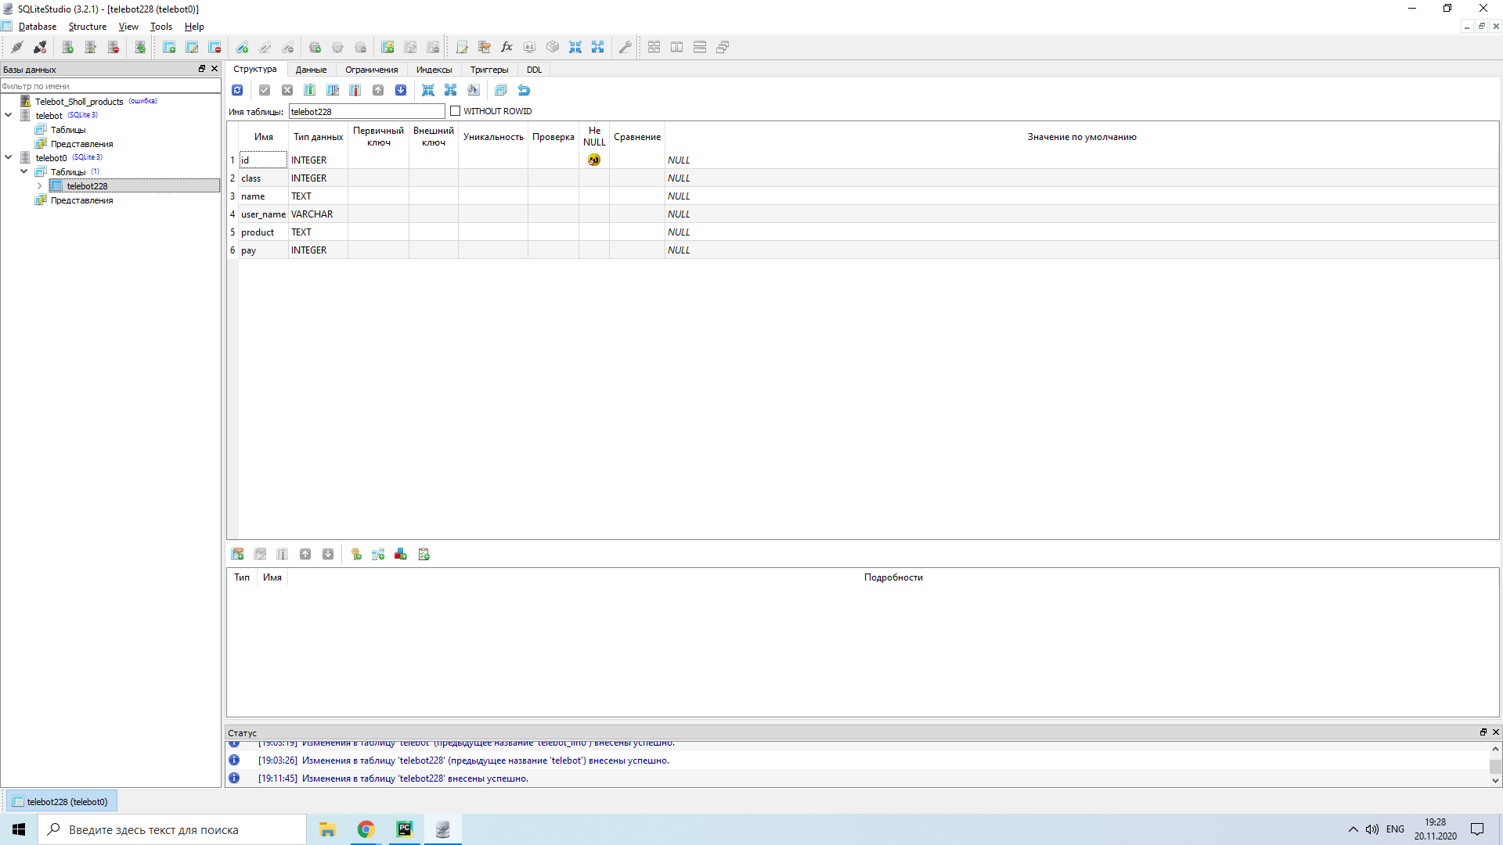Screen dimensions: 1503x845
Task: Open PyCharm from the taskbar
Action: [x=404, y=829]
